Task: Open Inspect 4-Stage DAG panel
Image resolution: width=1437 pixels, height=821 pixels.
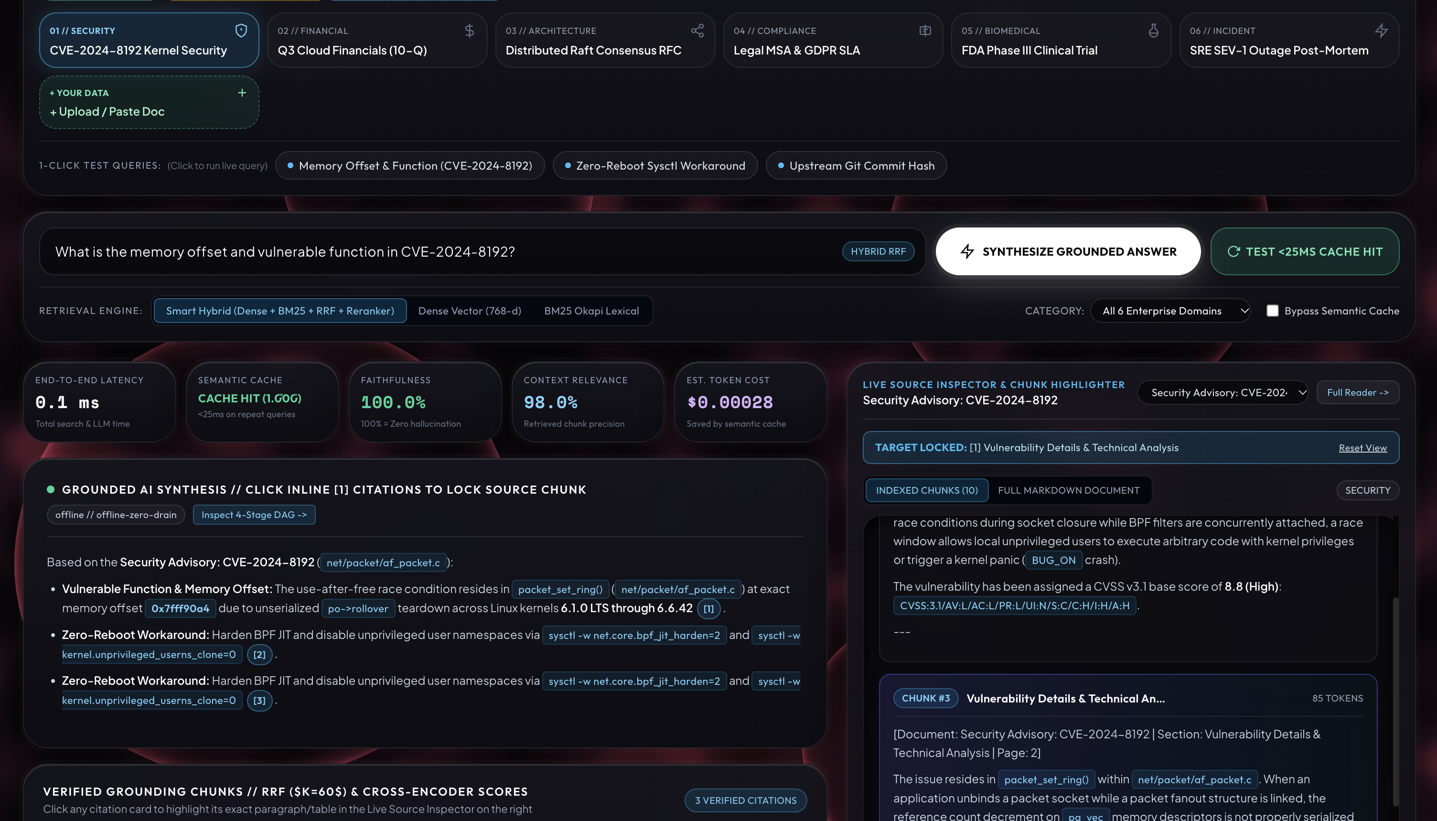Action: pyautogui.click(x=254, y=515)
